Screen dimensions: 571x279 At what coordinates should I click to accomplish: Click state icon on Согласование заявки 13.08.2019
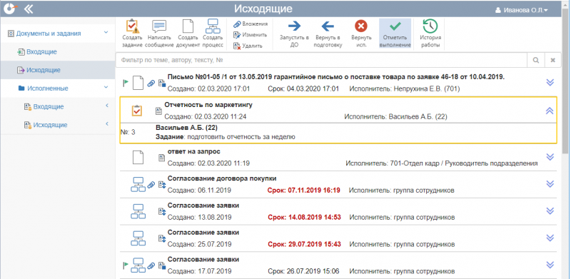coord(162,212)
